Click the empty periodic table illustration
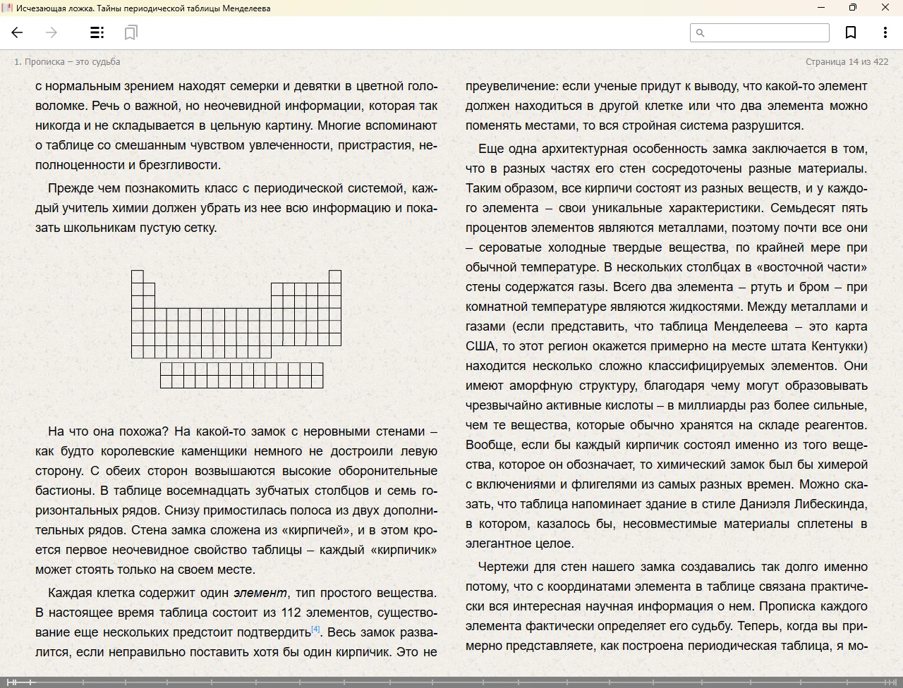Image resolution: width=903 pixels, height=688 pixels. (x=236, y=314)
